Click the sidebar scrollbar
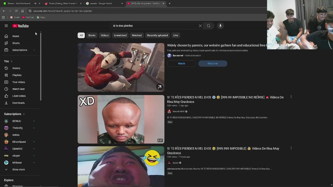333x187 pixels. tap(41, 66)
